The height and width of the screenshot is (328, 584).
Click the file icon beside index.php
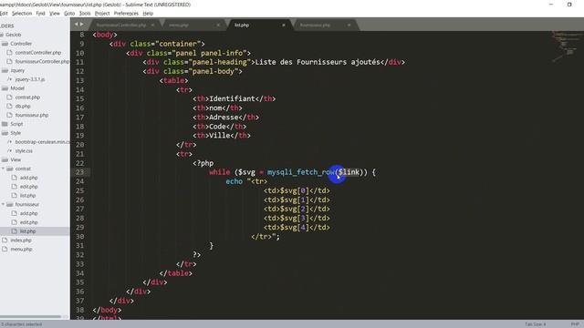point(5,240)
